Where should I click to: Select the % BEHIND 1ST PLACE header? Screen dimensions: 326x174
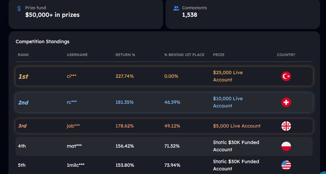click(x=184, y=55)
